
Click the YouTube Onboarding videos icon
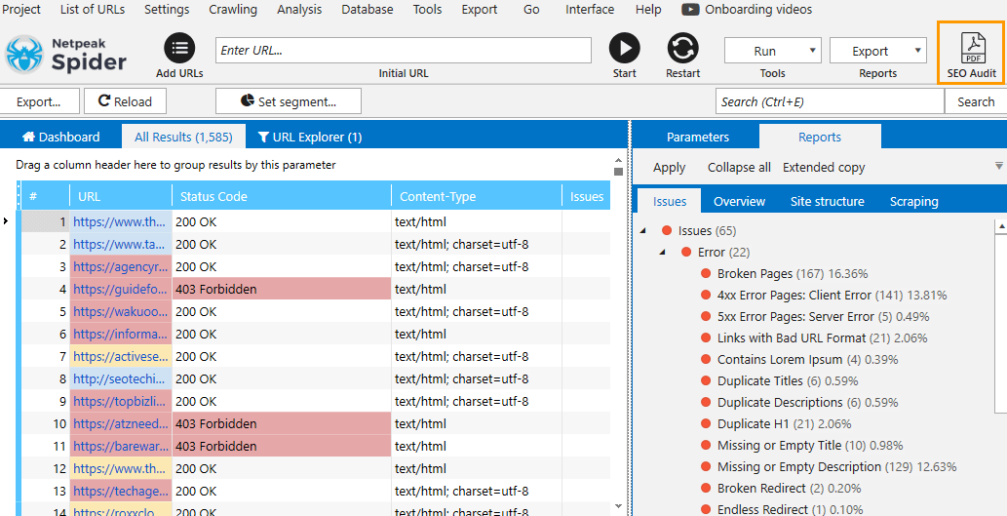(x=690, y=10)
